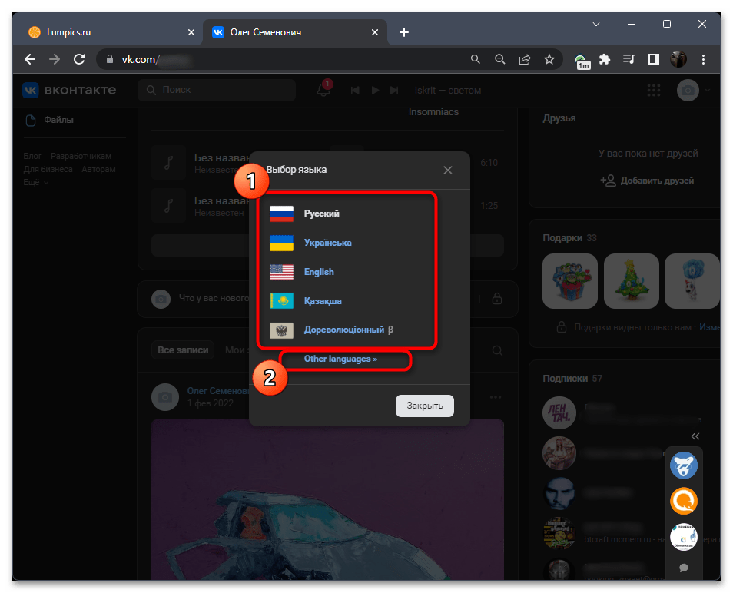Expand the Ещё dropdown
The image size is (733, 593).
35,182
